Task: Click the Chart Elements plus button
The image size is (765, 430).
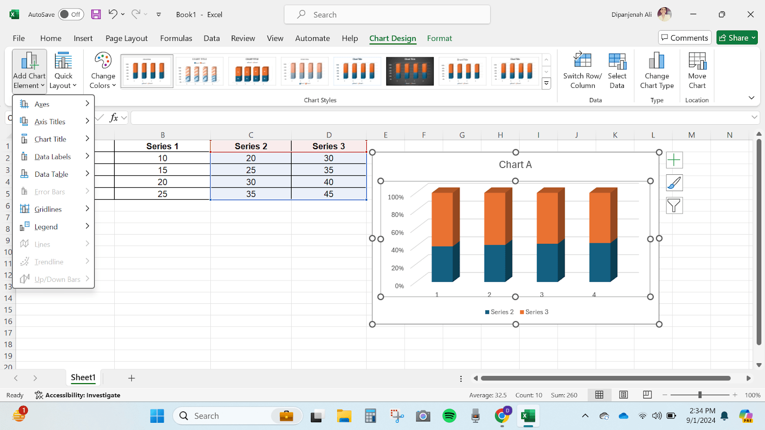Action: 674,160
